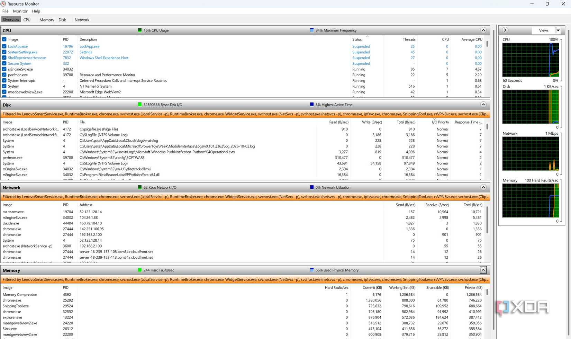Switch to the Disk tab
The height and width of the screenshot is (339, 571).
click(62, 20)
